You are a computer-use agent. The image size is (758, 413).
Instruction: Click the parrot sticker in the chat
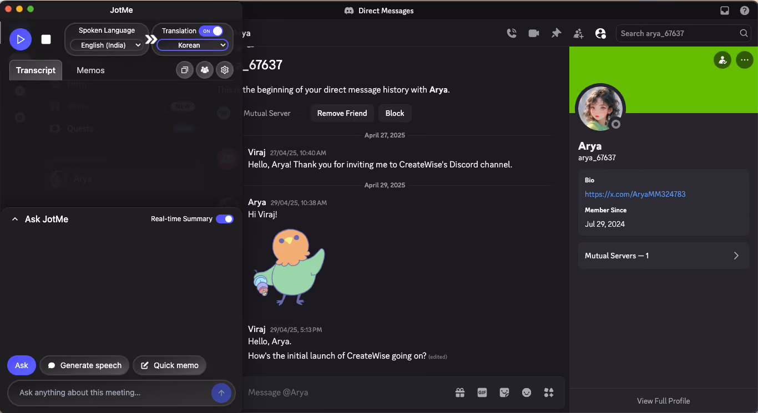289,267
